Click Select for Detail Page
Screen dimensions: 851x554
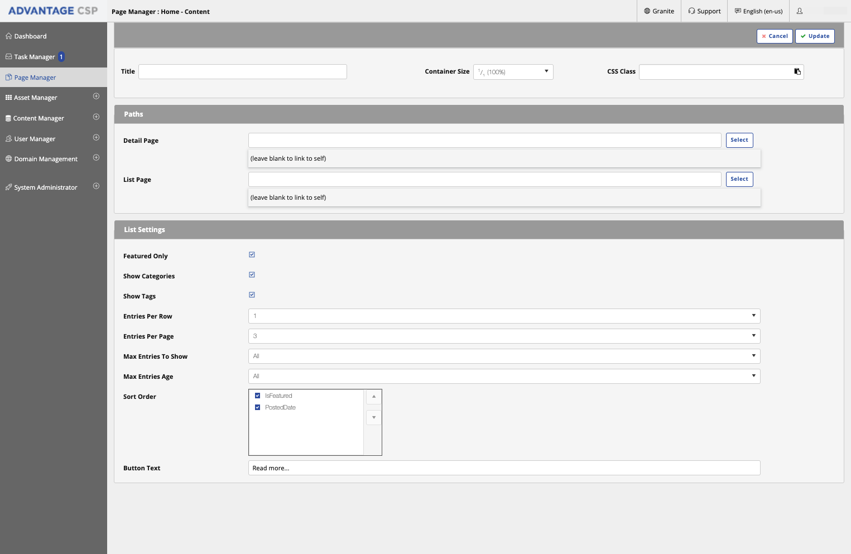(x=739, y=140)
